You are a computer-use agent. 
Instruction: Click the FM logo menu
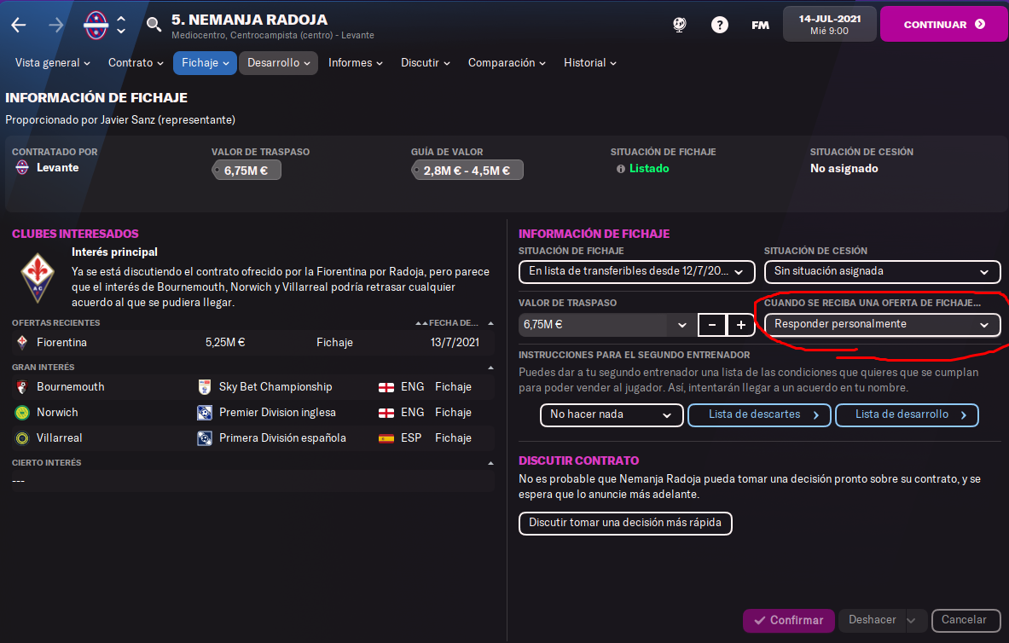click(x=760, y=25)
